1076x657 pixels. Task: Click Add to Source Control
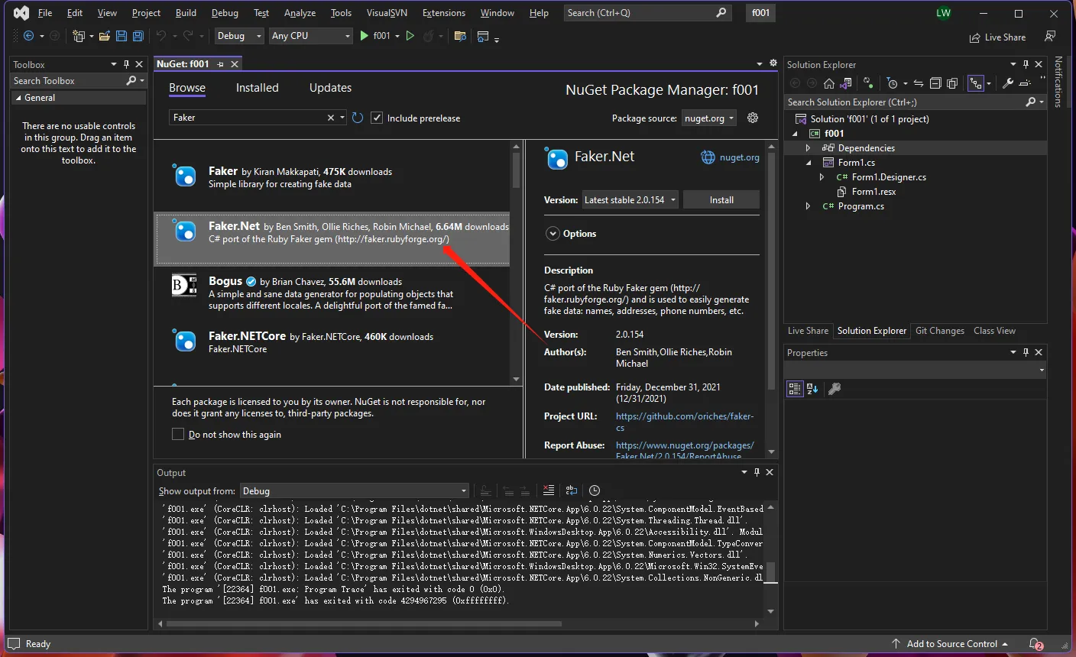click(x=951, y=644)
